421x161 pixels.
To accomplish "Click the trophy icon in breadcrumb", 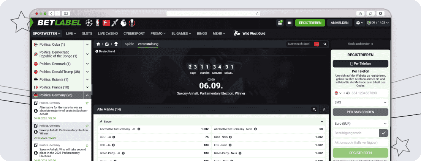I will (116, 44).
